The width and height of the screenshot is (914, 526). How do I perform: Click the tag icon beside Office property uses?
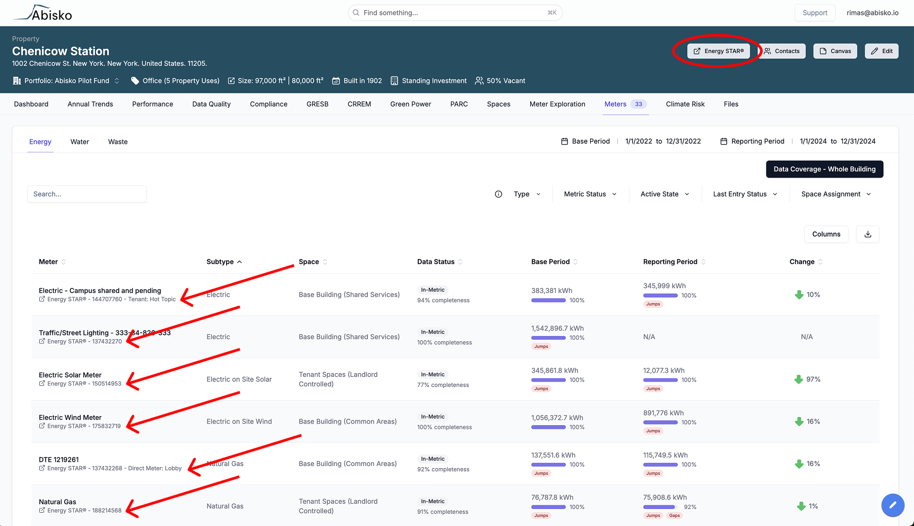tap(135, 81)
